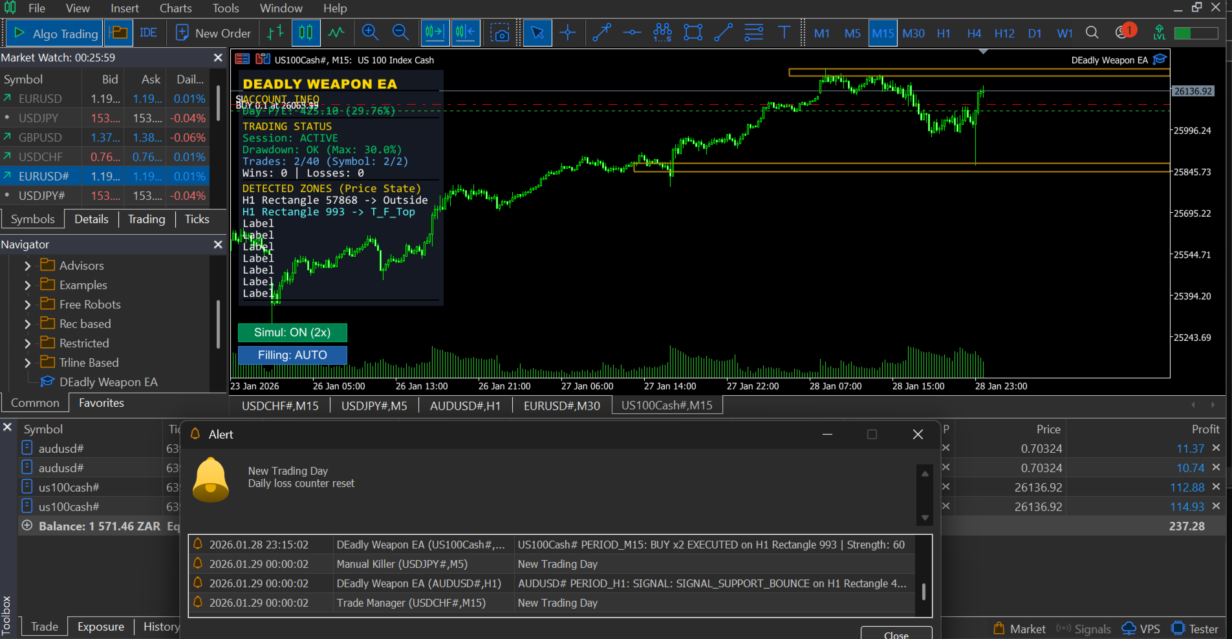Switch to the Favorites tab in Navigator
Image resolution: width=1232 pixels, height=639 pixels.
click(102, 403)
